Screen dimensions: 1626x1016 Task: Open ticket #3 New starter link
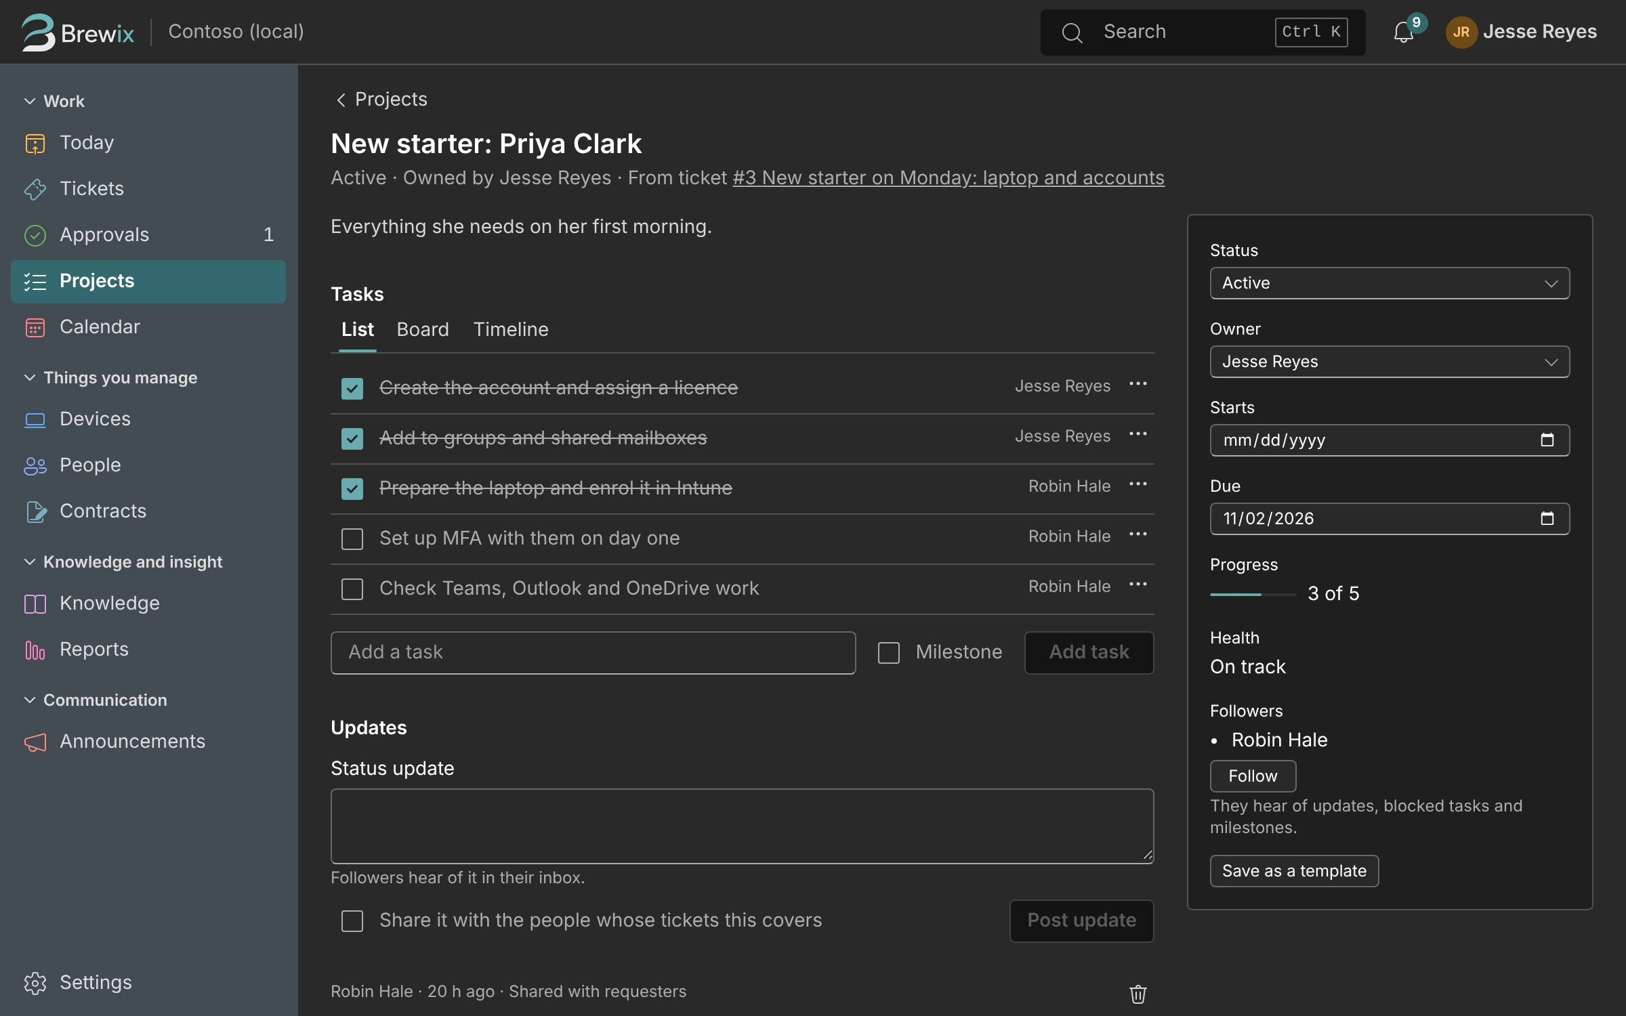coord(948,177)
